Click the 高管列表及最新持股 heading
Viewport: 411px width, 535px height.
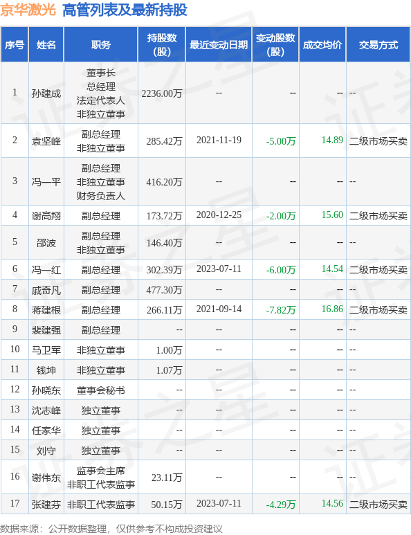pos(125,10)
